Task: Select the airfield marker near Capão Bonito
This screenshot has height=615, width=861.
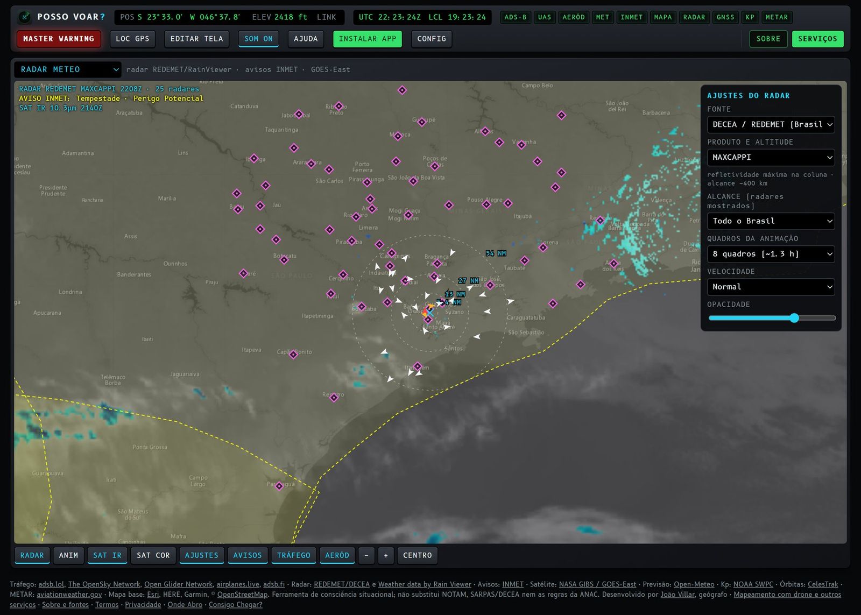Action: coord(293,355)
